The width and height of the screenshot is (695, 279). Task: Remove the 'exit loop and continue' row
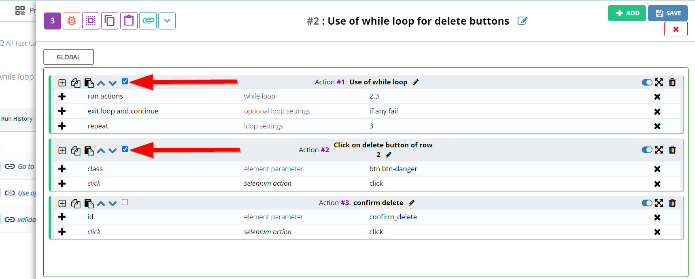[x=657, y=111]
